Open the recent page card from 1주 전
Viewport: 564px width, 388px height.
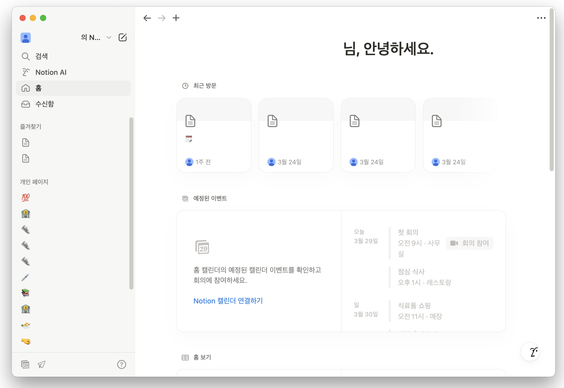point(214,135)
